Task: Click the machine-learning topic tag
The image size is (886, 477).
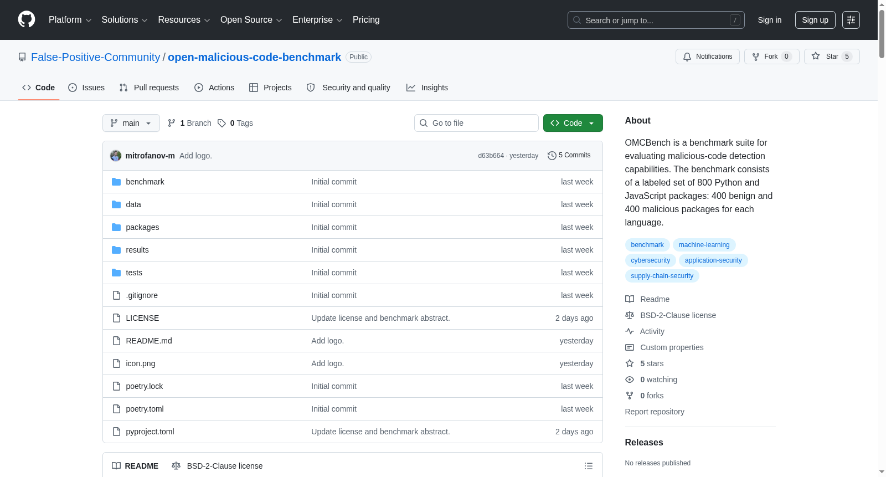Action: click(x=704, y=245)
